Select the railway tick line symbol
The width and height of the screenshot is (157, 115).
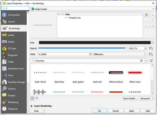coord(135,92)
